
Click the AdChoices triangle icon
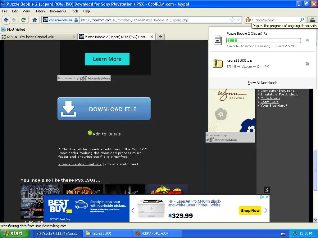[262, 197]
